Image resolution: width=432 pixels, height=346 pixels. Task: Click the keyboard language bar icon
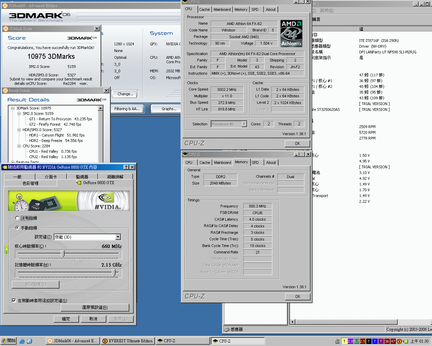[x=338, y=341]
